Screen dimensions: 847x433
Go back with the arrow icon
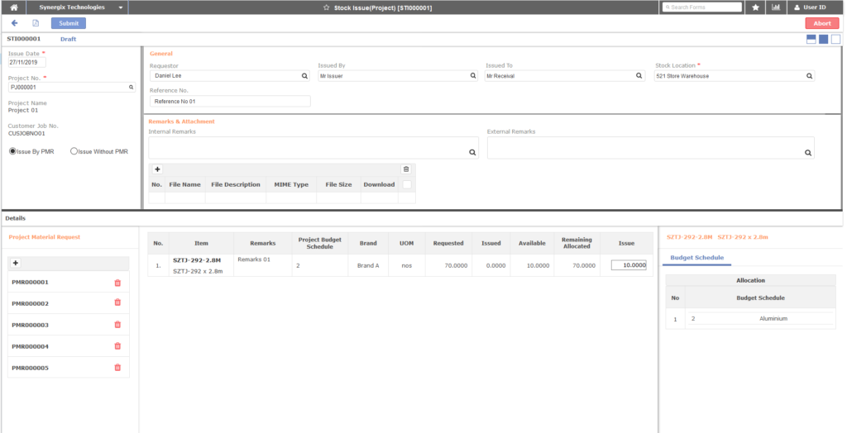(15, 23)
